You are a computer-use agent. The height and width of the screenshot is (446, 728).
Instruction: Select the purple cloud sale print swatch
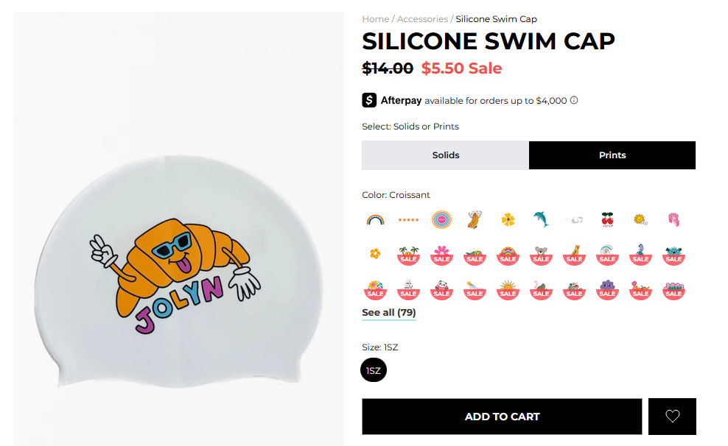(607, 289)
